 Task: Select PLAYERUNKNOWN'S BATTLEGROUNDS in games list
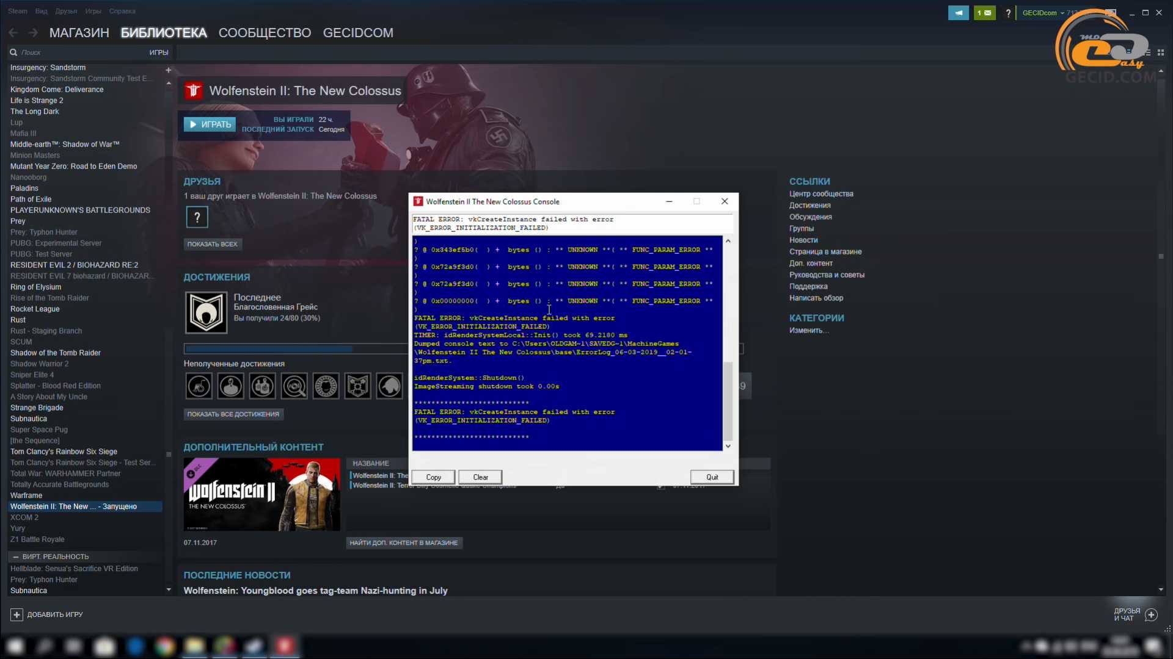pos(80,211)
